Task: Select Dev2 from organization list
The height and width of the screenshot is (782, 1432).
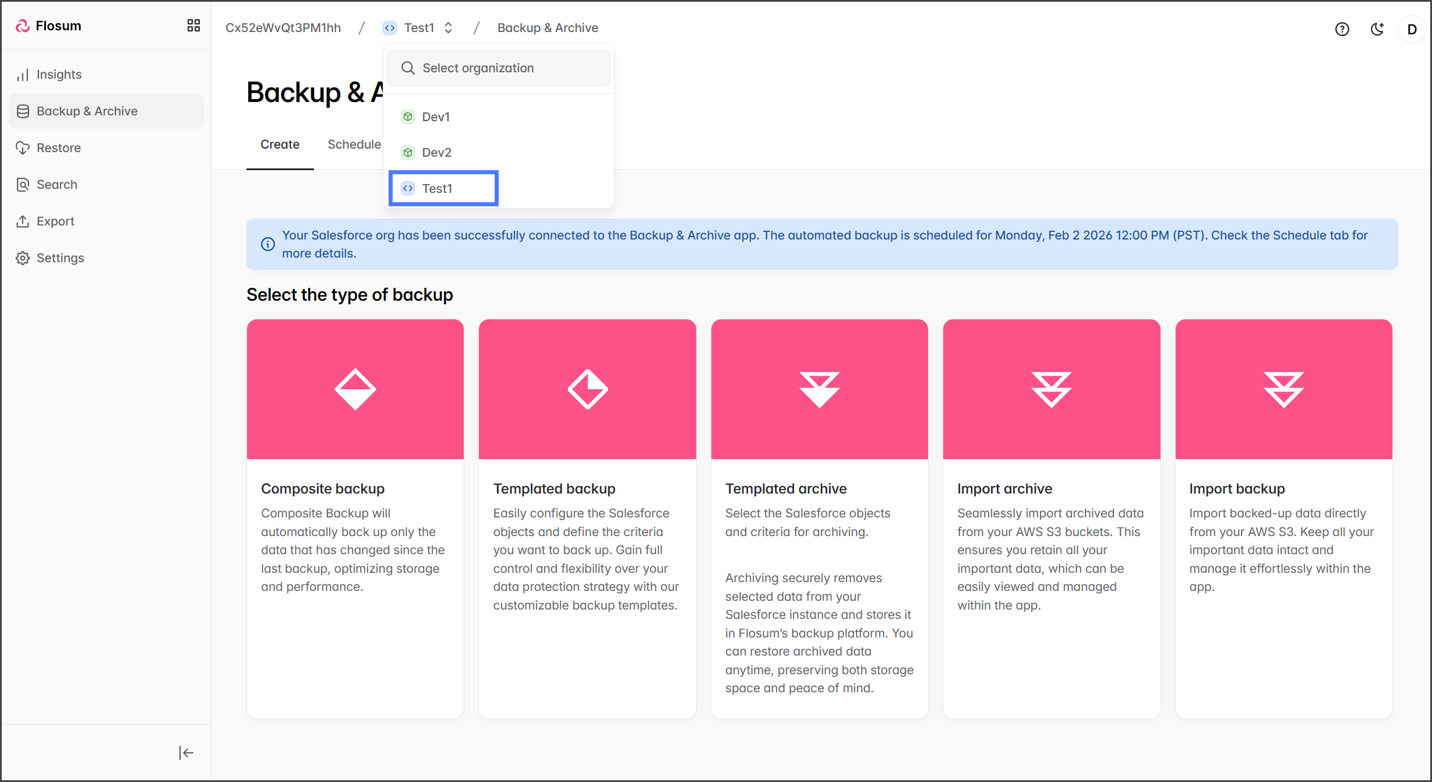Action: (436, 152)
